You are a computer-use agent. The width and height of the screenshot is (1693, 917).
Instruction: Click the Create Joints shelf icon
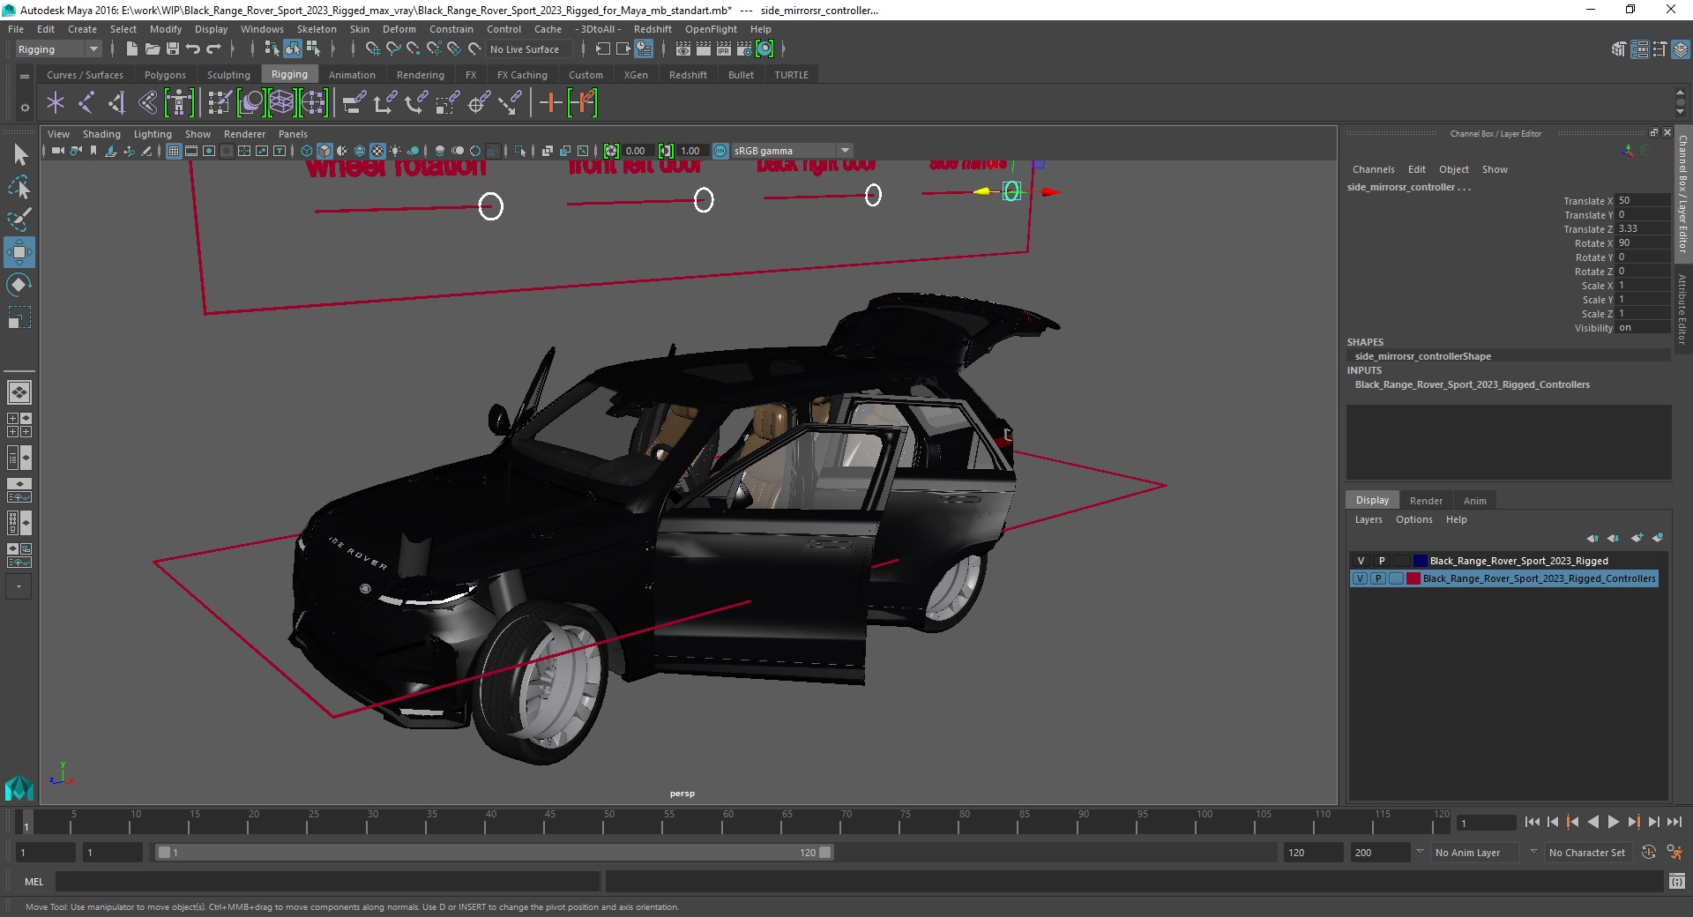pos(86,103)
